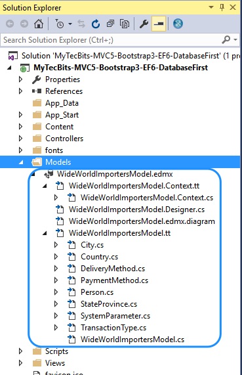This screenshot has width=242, height=375.
Task: Expand the Content folder
Action: coord(20,127)
